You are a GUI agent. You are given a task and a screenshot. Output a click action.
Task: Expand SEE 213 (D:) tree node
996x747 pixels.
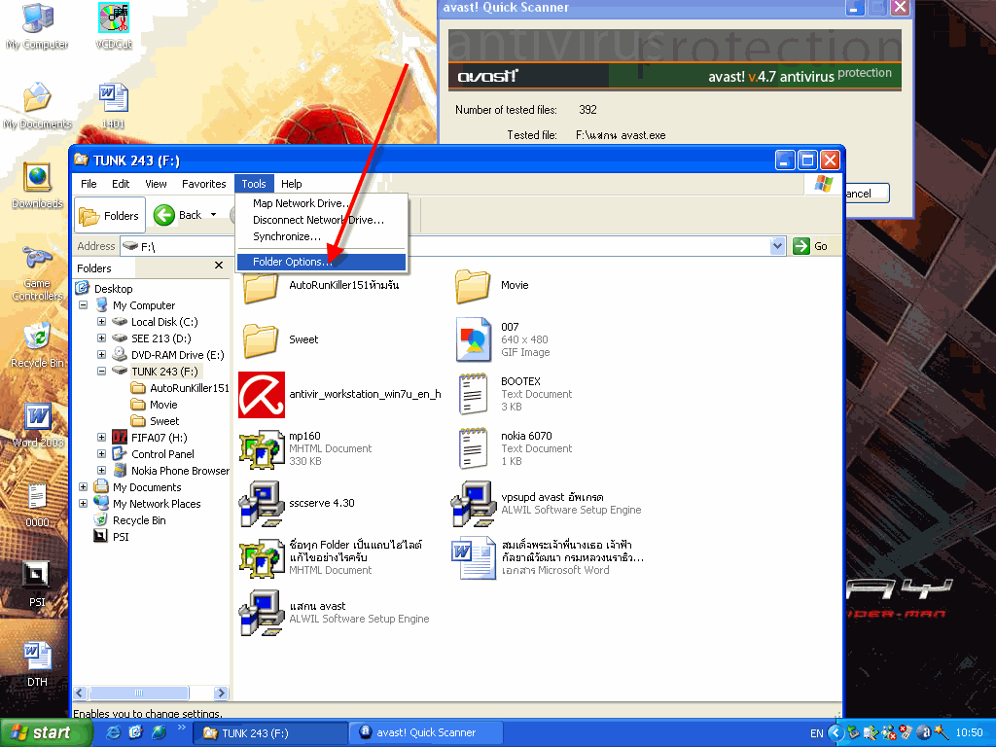(x=101, y=338)
